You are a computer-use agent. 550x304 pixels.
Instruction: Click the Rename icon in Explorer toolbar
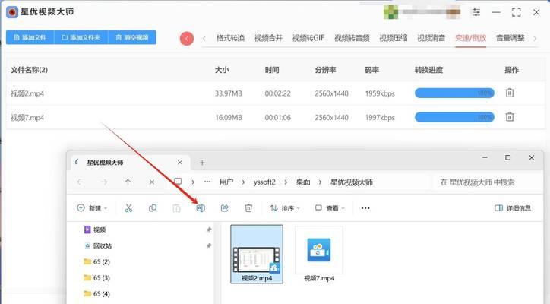[201, 208]
